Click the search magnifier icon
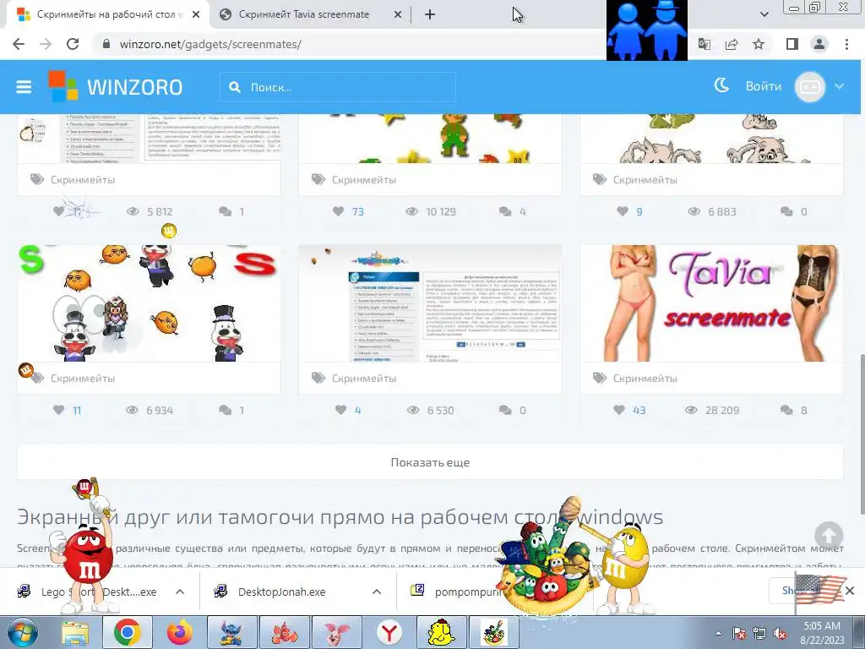The width and height of the screenshot is (865, 649). click(235, 87)
